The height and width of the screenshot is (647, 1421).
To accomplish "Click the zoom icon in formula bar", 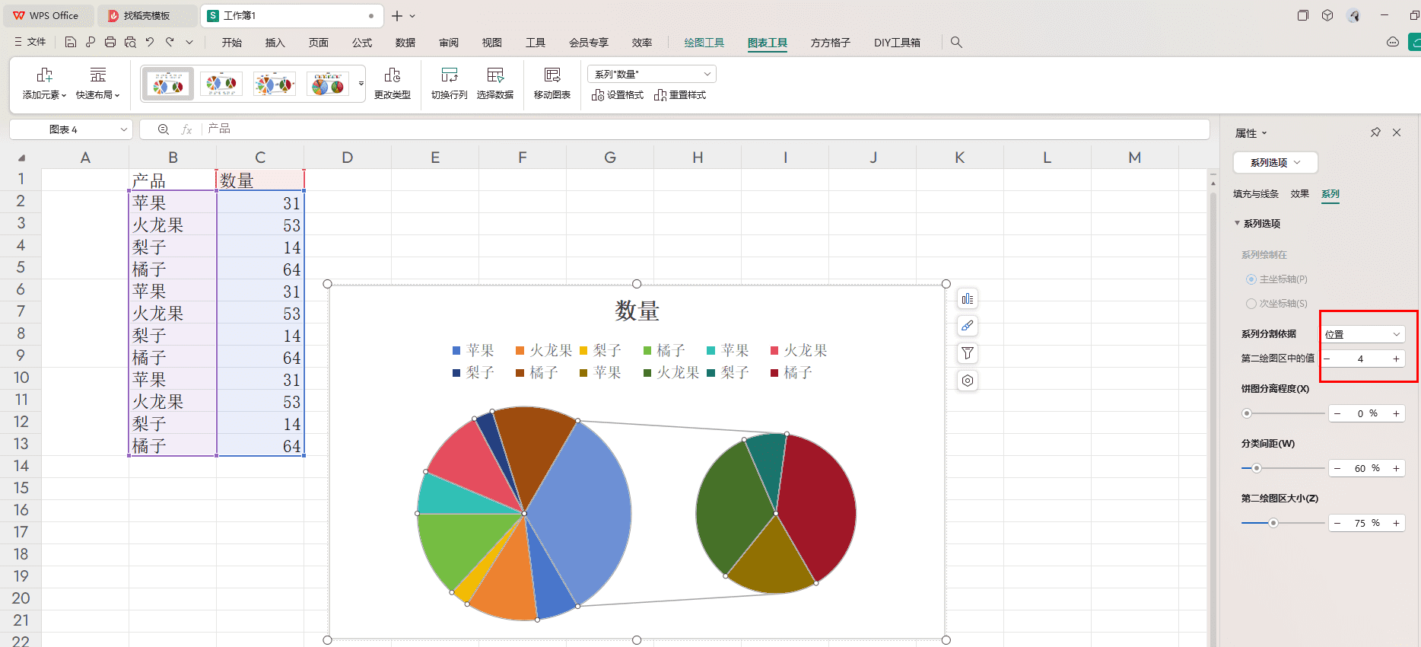I will tap(164, 129).
